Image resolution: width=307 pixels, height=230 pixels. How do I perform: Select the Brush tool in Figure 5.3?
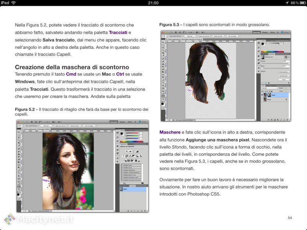163,61
